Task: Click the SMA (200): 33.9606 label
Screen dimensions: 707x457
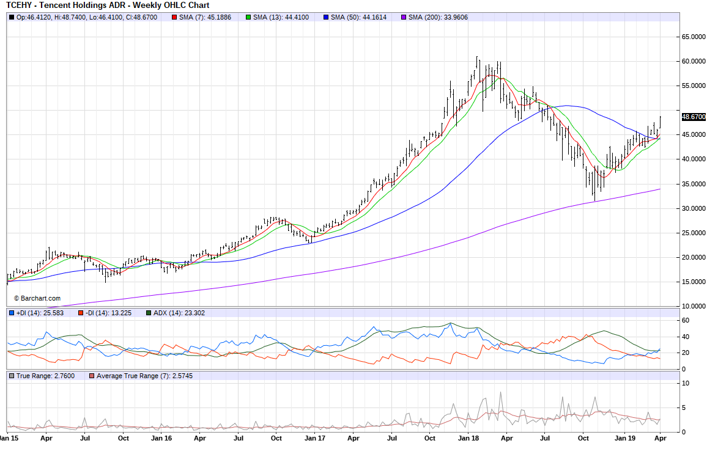Action: (x=439, y=18)
